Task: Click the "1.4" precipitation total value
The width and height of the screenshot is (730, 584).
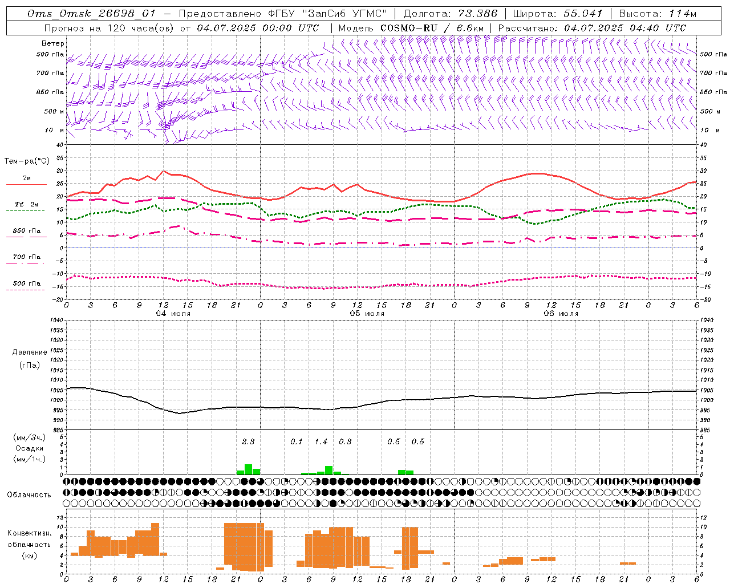Action: tap(321, 441)
